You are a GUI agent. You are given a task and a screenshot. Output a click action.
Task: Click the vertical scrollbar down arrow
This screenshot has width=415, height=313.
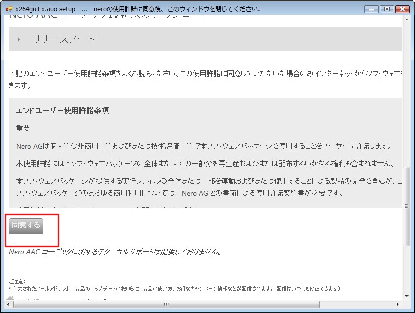click(407, 296)
